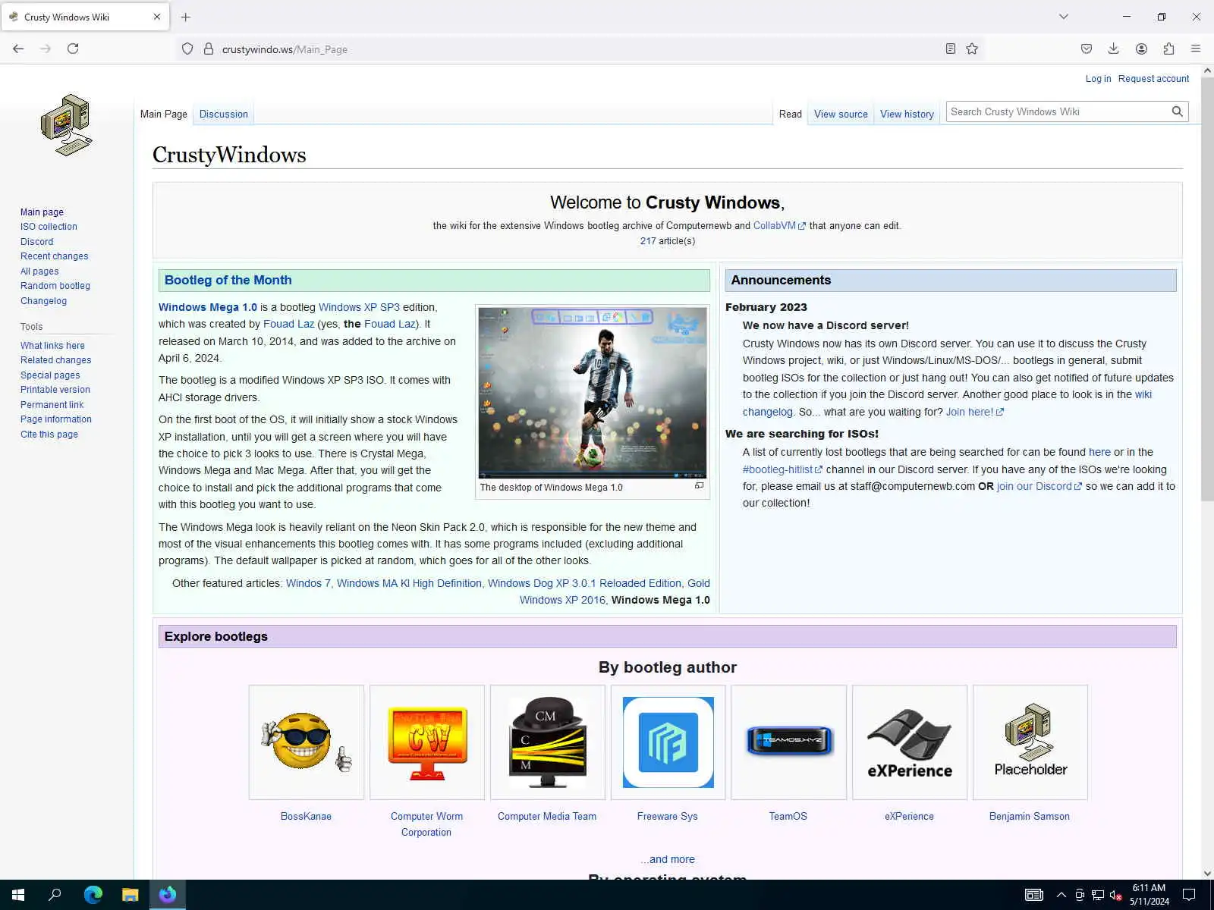Open Printable version link

point(55,390)
